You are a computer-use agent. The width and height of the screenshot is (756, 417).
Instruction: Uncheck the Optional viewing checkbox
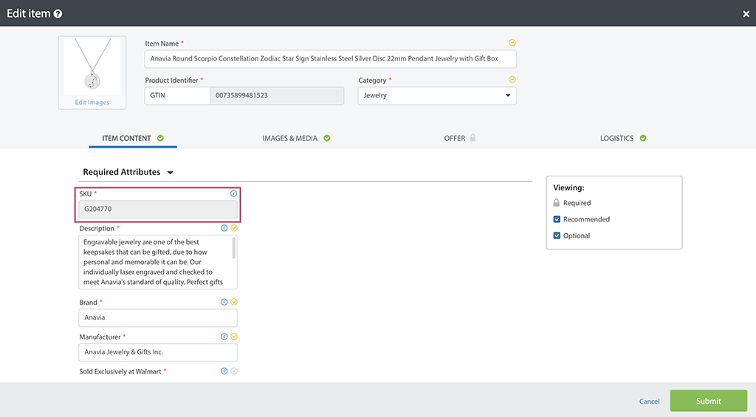tap(557, 235)
